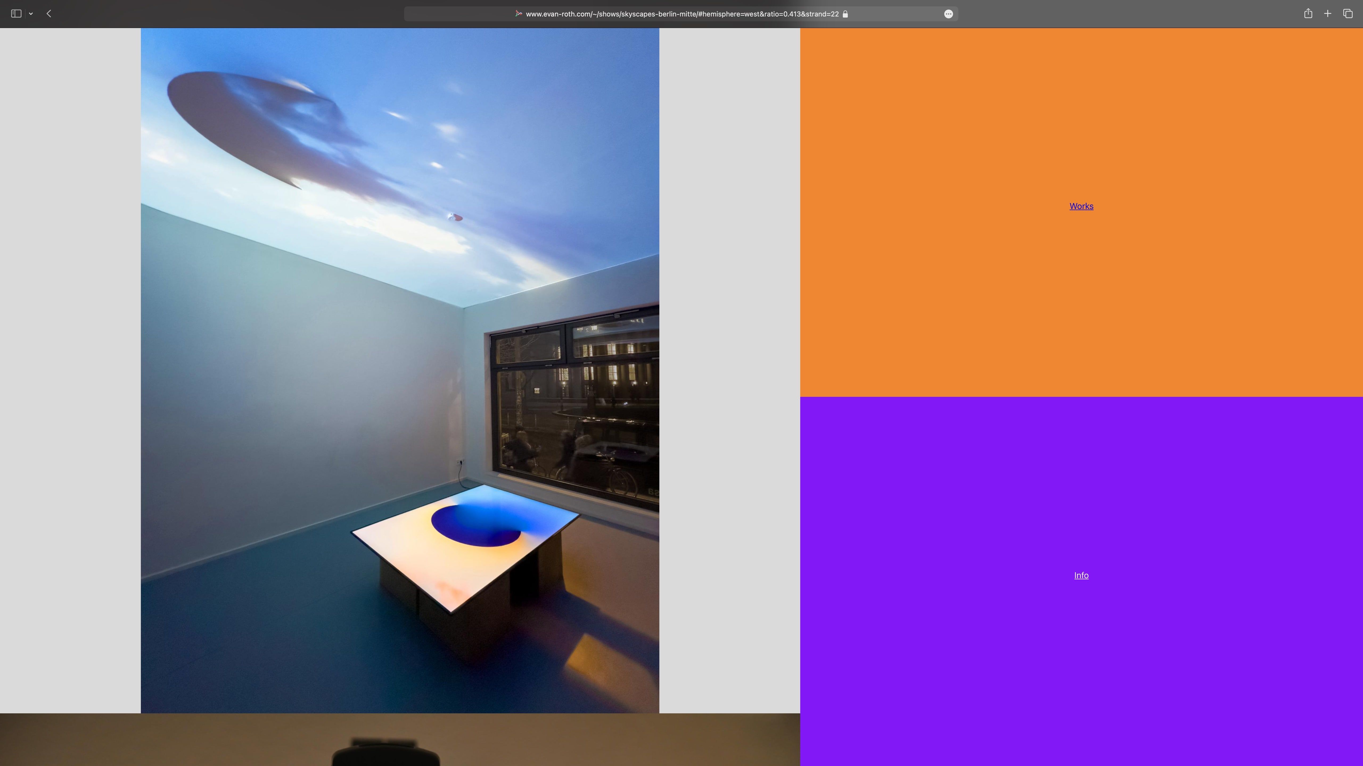Go back to the previous page
1363x766 pixels.
click(x=49, y=14)
